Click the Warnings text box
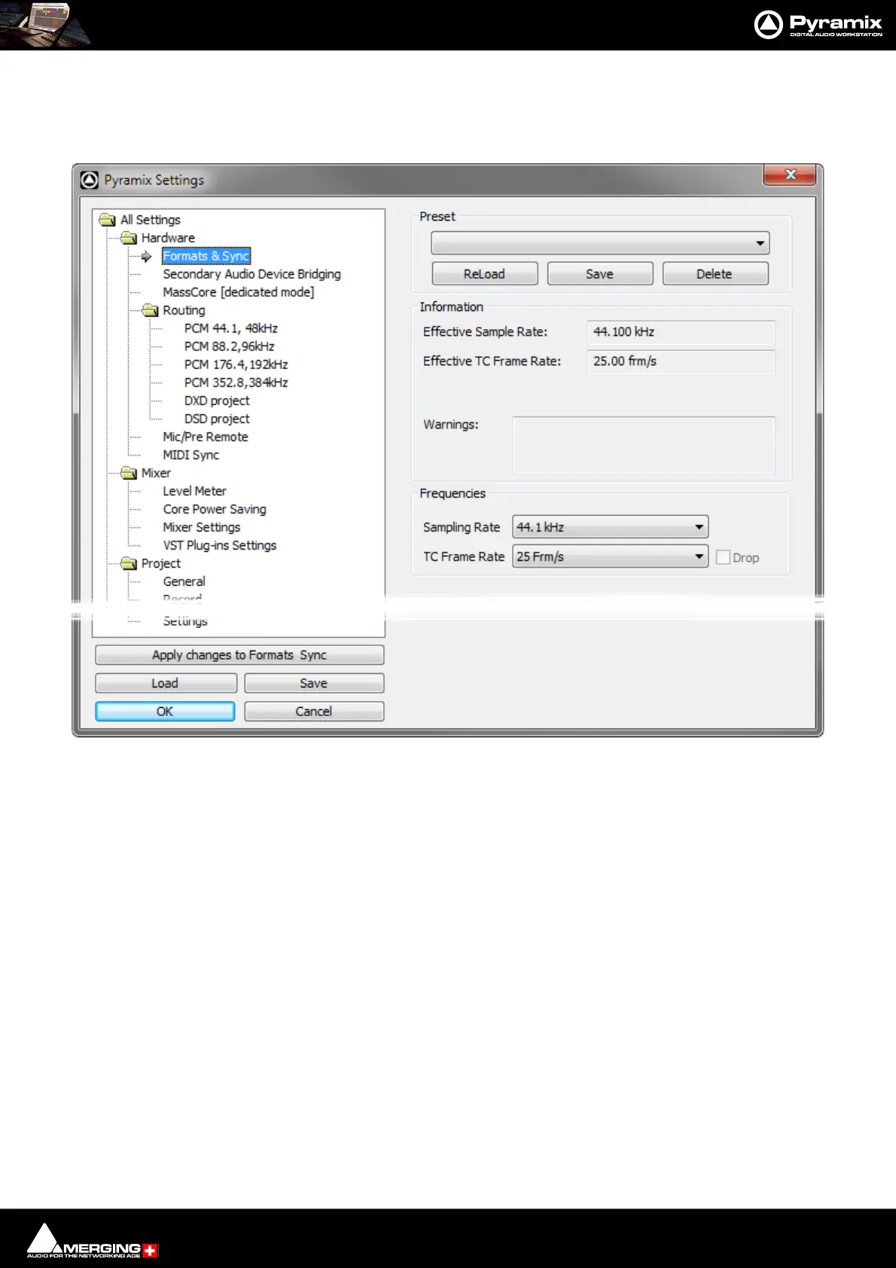Image resolution: width=896 pixels, height=1268 pixels. click(x=644, y=445)
